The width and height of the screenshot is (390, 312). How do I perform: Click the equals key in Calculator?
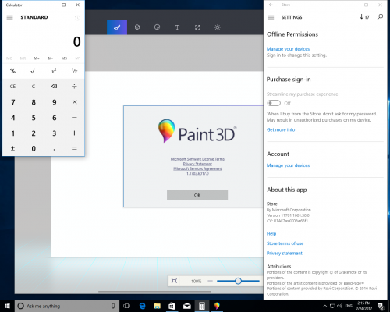[x=74, y=148]
